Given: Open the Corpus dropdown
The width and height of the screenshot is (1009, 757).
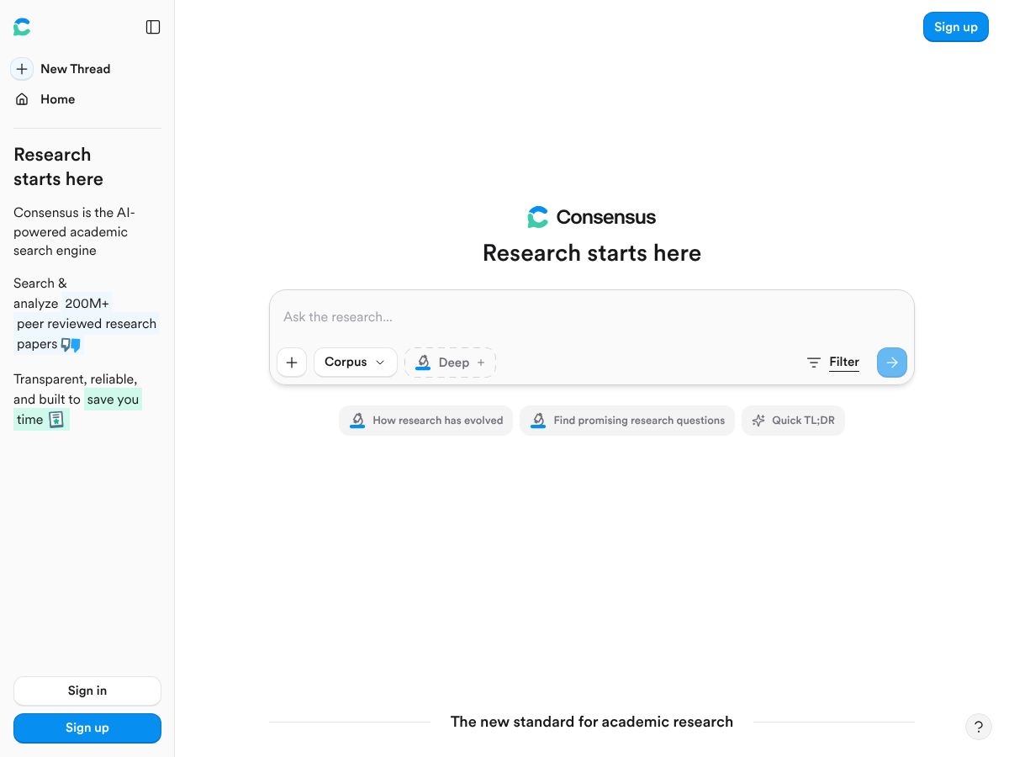Looking at the screenshot, I should click(355, 363).
